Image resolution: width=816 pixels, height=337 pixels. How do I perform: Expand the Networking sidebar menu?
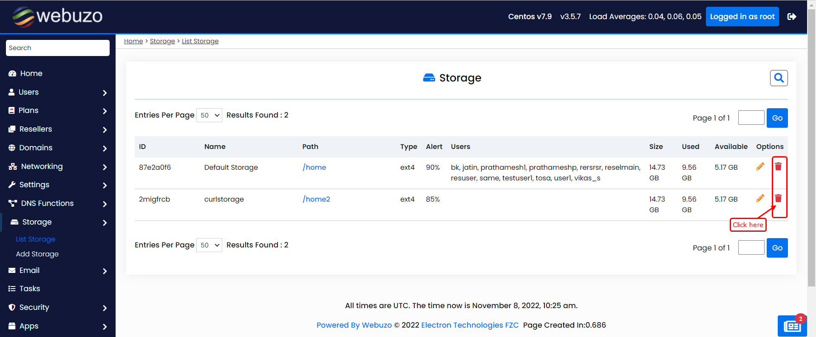pyautogui.click(x=57, y=166)
